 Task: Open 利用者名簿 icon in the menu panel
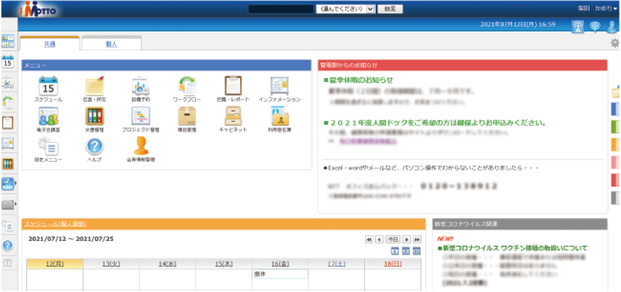(x=279, y=116)
